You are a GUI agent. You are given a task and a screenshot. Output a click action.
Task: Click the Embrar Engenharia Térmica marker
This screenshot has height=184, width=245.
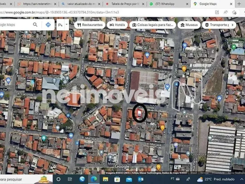click(101, 152)
